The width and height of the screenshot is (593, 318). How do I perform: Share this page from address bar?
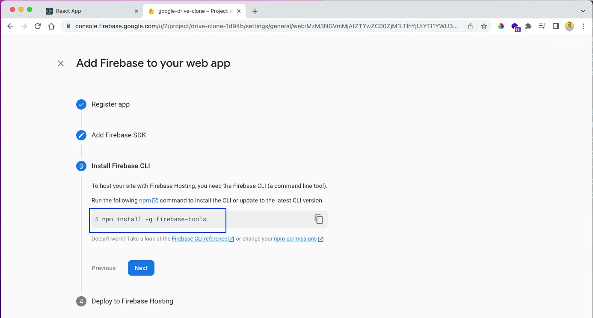[x=470, y=27]
